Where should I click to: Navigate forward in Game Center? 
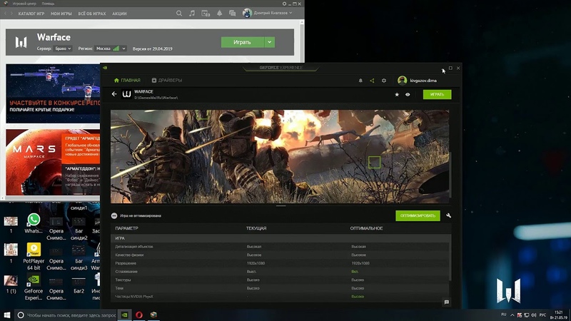click(11, 14)
